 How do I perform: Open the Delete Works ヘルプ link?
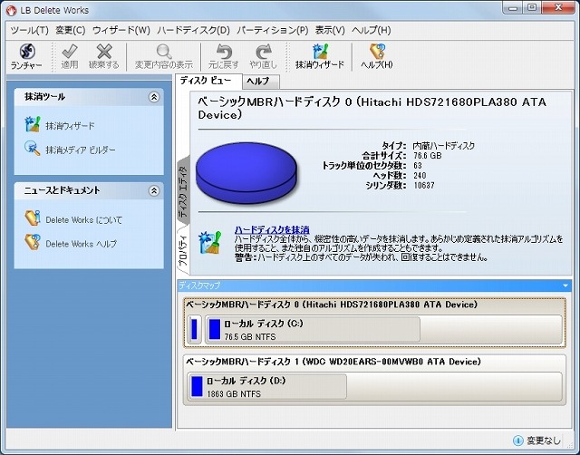(x=81, y=244)
